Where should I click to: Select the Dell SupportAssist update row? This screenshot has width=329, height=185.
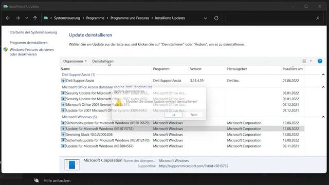tap(182, 81)
